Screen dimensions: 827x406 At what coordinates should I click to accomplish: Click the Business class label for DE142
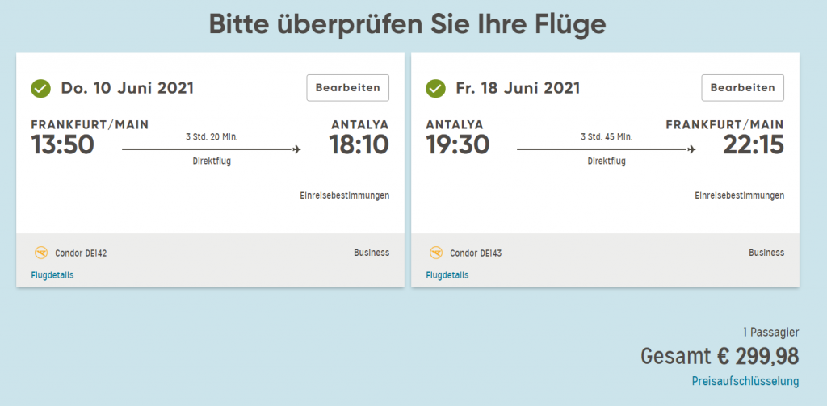pyautogui.click(x=372, y=253)
